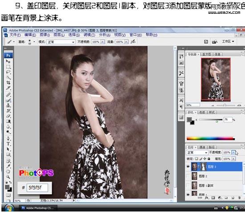Select the Horizontal Type tool
Image resolution: width=245 pixels, height=212 pixels.
coord(8,144)
